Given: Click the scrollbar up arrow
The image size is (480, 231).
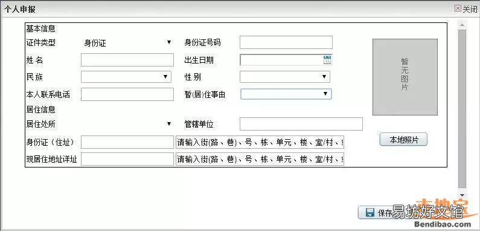Looking at the screenshot, I should (462, 25).
